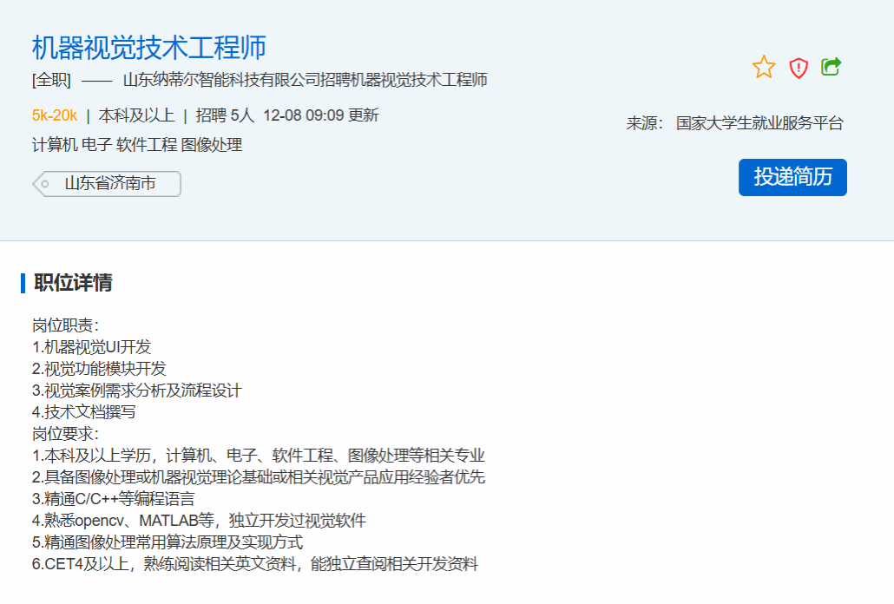
Task: Click the 岗位要求 label
Action: 66,434
